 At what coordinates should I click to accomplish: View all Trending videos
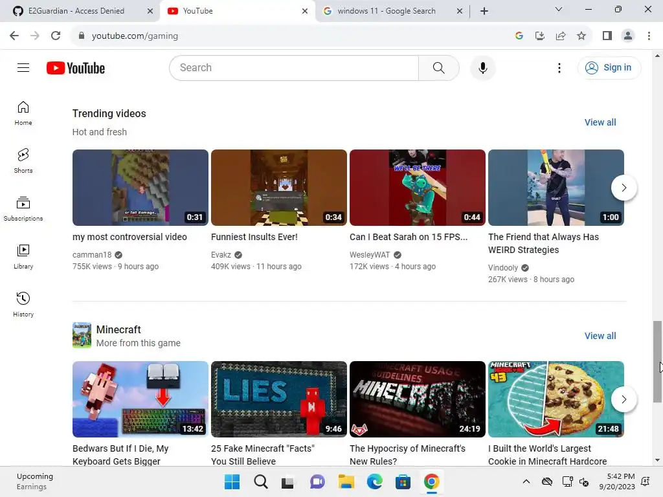[x=600, y=122]
